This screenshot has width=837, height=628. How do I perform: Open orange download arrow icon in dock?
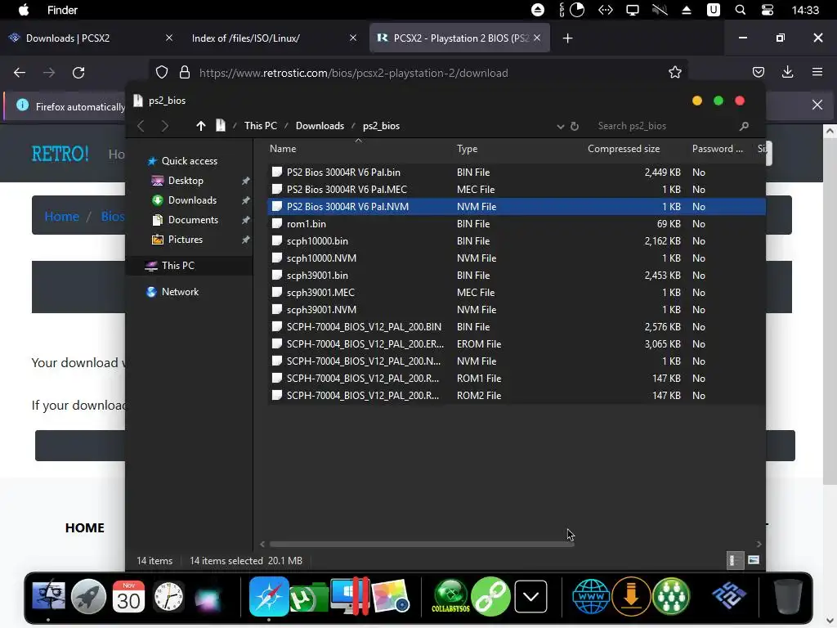[x=631, y=596]
